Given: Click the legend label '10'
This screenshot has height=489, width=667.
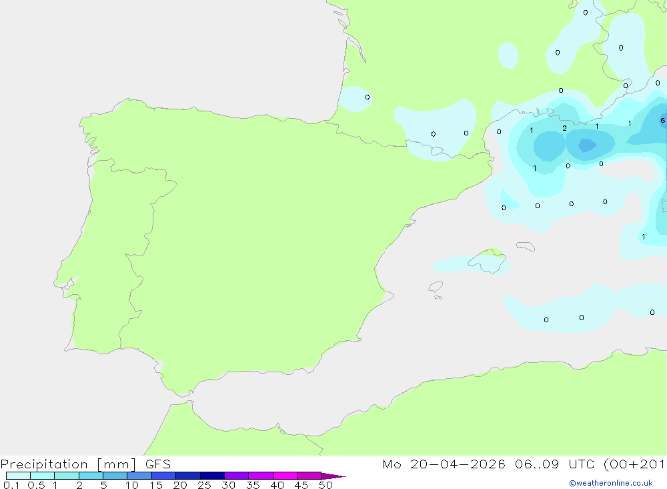Looking at the screenshot, I should [x=132, y=485].
